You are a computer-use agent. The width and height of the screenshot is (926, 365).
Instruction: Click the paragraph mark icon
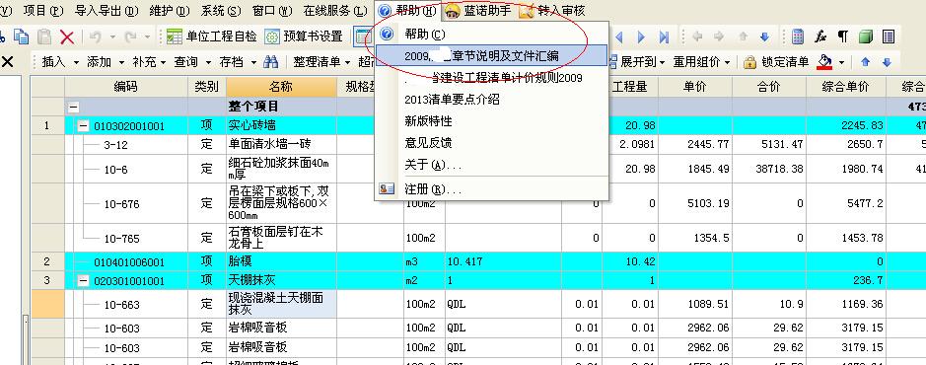coord(843,36)
